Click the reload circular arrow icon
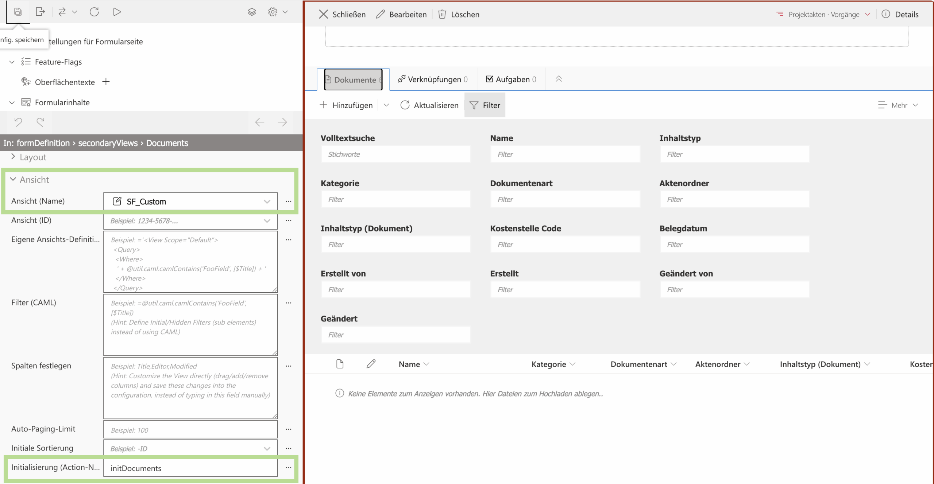The image size is (934, 484). point(94,12)
